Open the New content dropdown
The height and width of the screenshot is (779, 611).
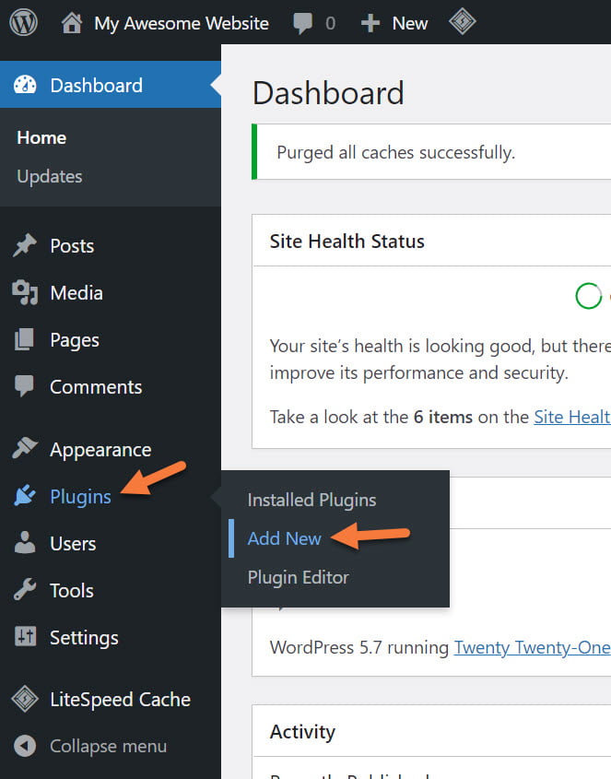coord(394,23)
